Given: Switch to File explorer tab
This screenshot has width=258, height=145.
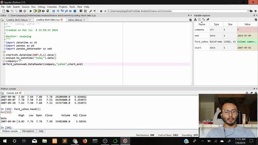Looking at the screenshot, I should [28, 131].
